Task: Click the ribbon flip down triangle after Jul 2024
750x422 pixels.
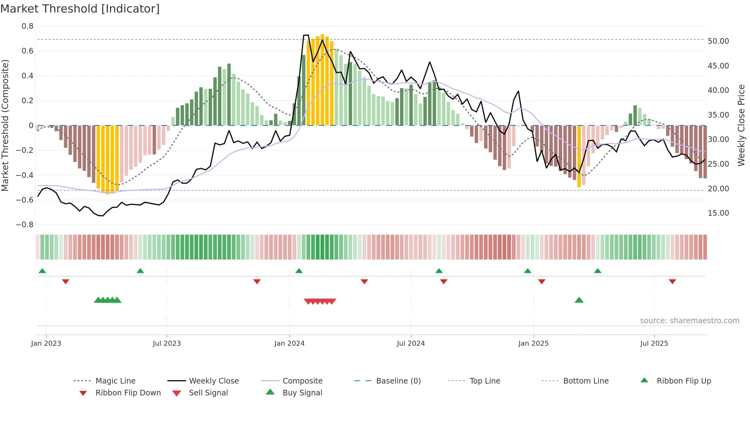Action: [444, 282]
